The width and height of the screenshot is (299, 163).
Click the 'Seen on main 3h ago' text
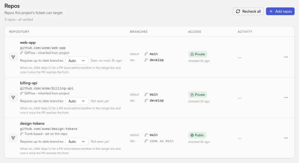pyautogui.click(x=106, y=61)
